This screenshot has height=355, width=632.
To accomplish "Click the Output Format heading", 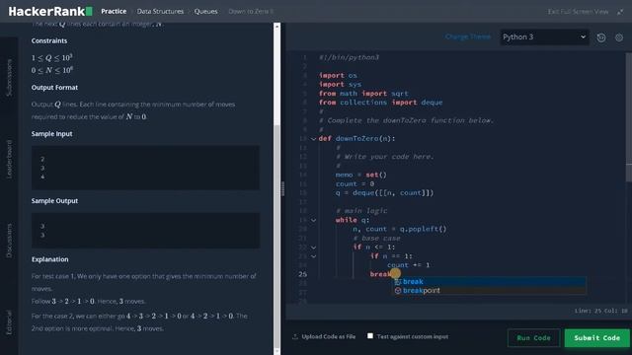I will pyautogui.click(x=54, y=88).
